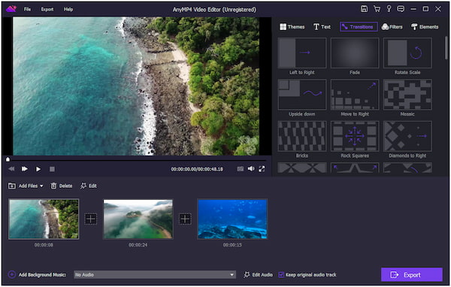Expand the Add Files dropdown arrow
The width and height of the screenshot is (451, 287).
41,186
